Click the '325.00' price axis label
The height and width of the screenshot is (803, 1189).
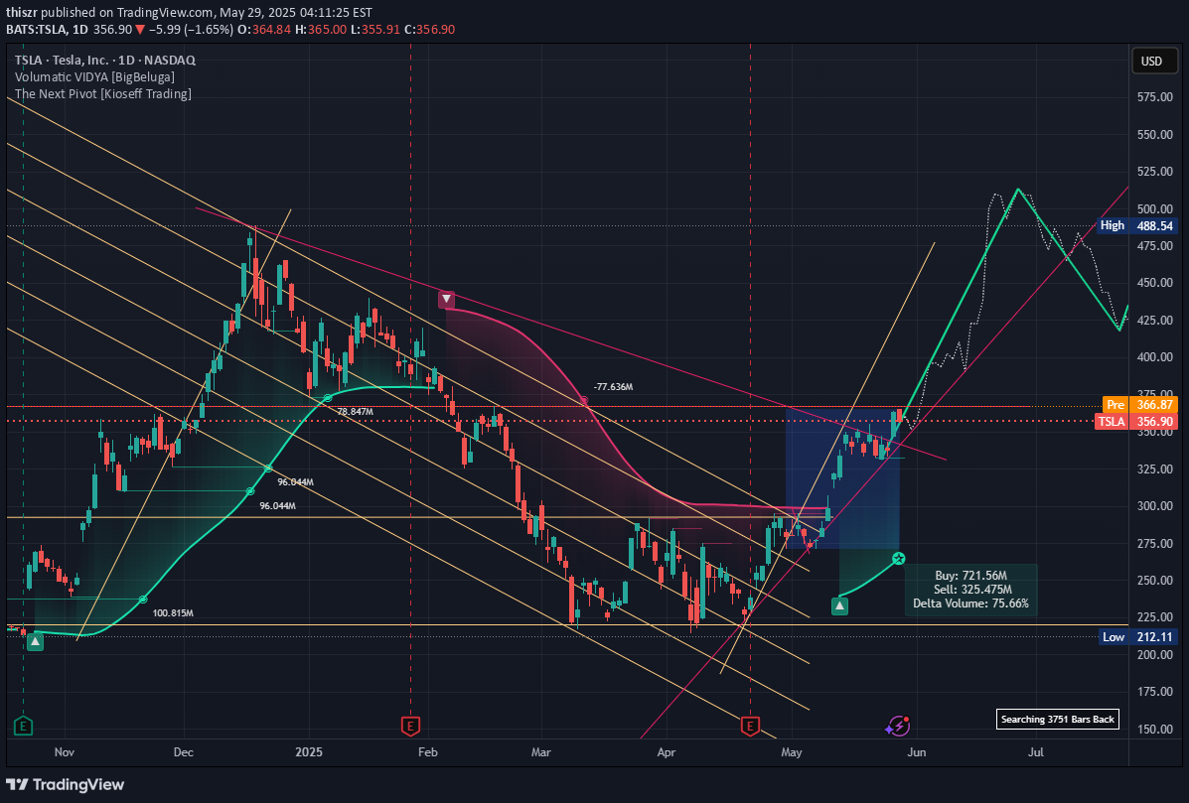(1155, 468)
